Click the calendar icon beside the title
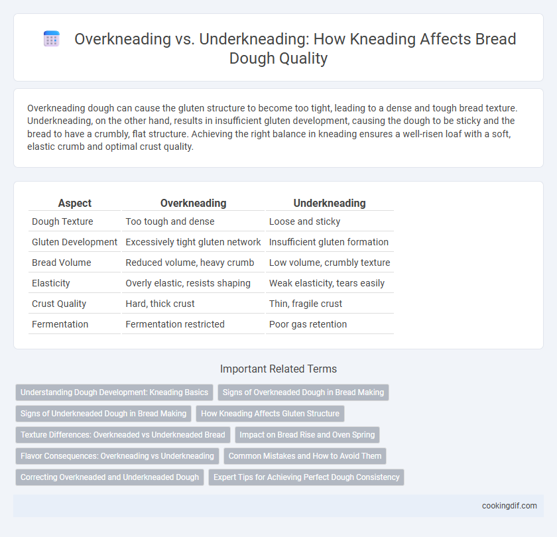 coord(52,38)
